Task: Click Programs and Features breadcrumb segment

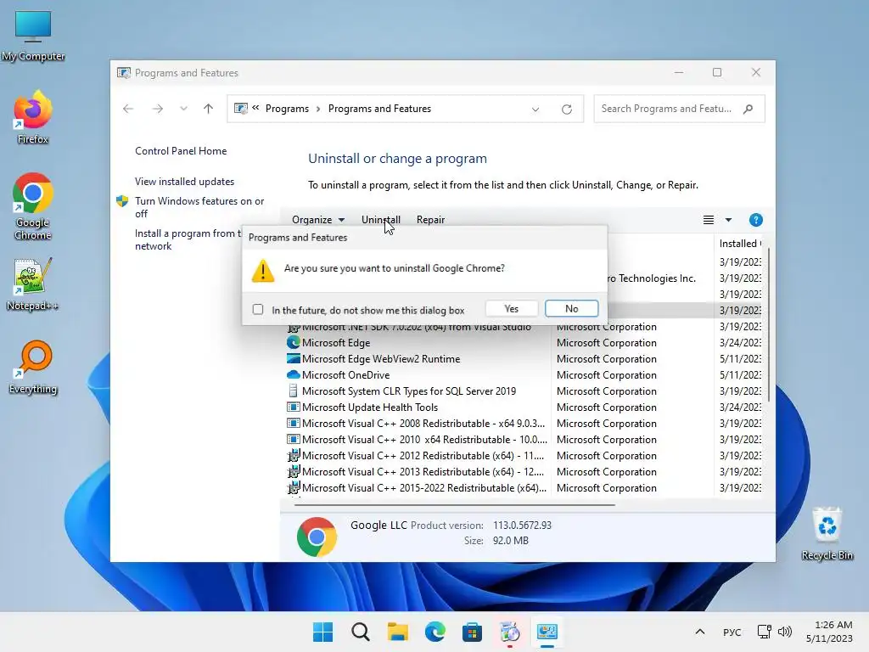Action: (x=379, y=109)
